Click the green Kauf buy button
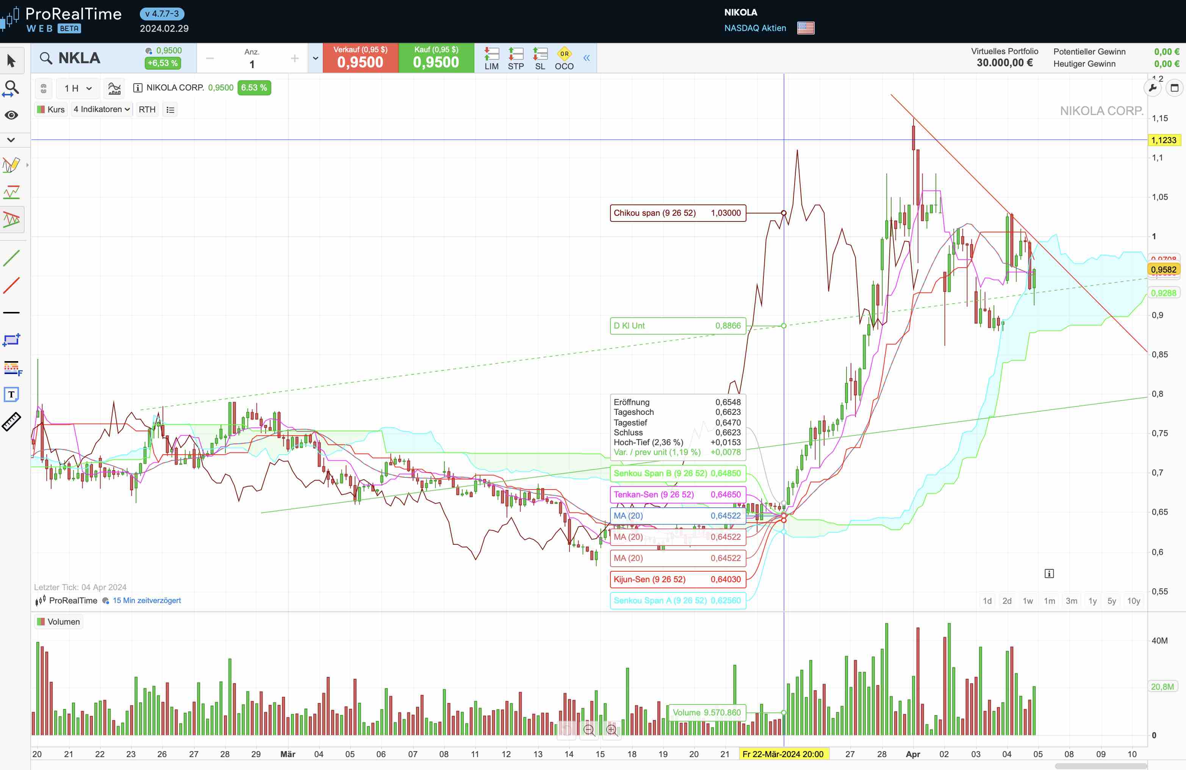 click(x=436, y=58)
